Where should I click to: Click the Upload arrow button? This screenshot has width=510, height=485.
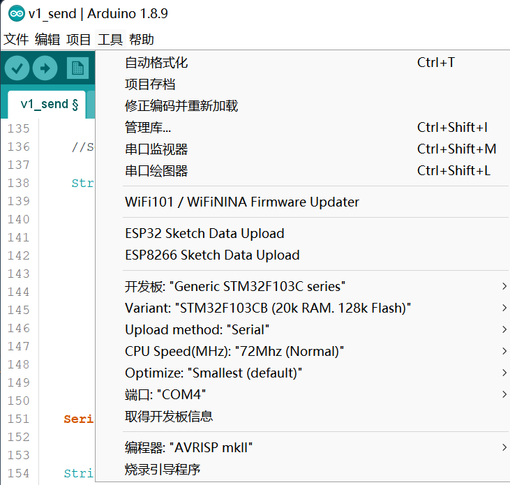tap(45, 68)
